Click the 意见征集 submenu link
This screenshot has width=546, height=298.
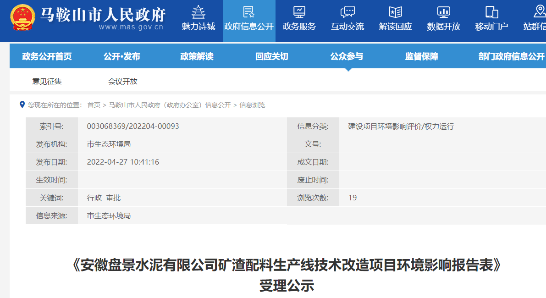click(x=47, y=81)
